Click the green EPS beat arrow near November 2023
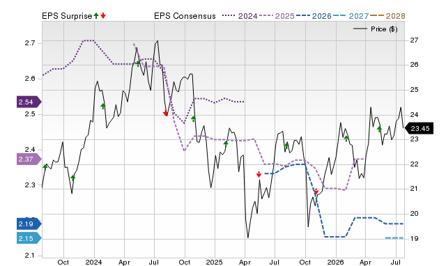Viewport: 446px width, 266px height. coord(72,178)
